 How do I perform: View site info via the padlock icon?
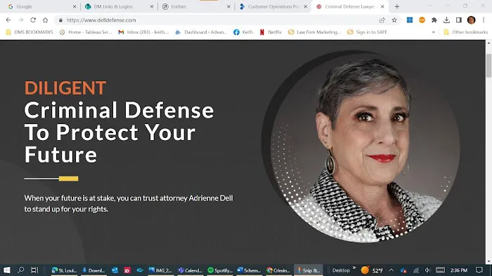pos(60,20)
